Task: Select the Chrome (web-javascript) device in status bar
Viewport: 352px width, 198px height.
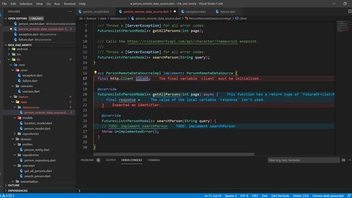Action: pos(328,196)
